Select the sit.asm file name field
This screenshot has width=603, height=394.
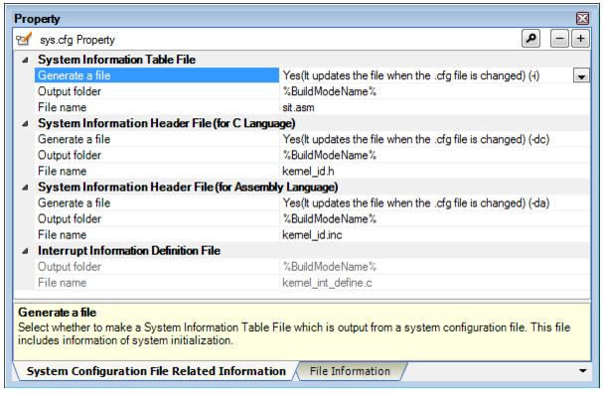click(x=434, y=107)
